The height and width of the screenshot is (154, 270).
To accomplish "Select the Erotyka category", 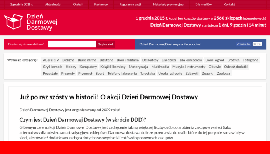I will [x=233, y=60].
